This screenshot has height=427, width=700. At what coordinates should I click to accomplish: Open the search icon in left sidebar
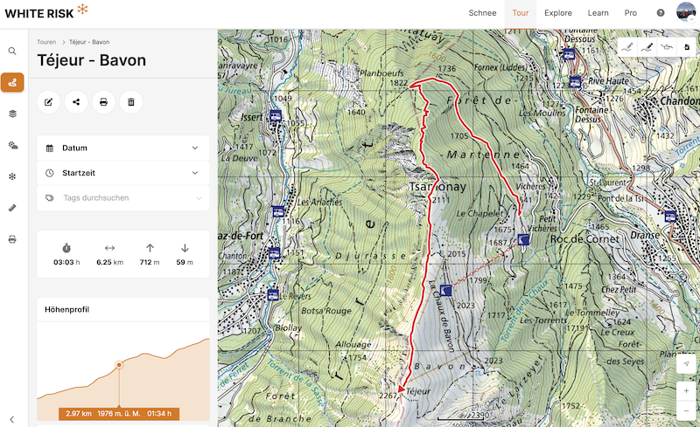(12, 52)
